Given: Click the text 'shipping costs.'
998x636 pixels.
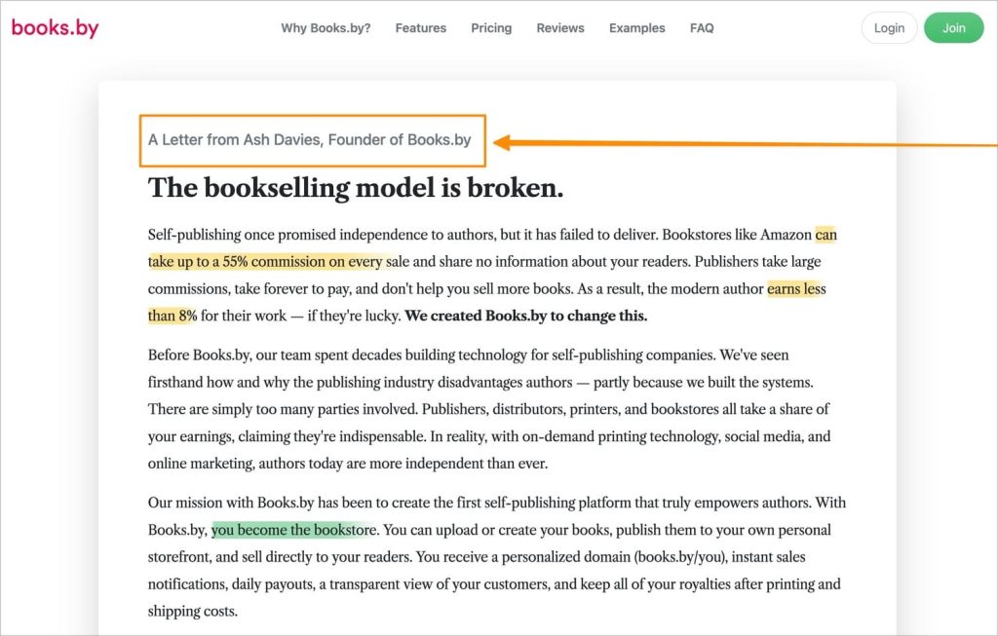Looking at the screenshot, I should [x=193, y=612].
